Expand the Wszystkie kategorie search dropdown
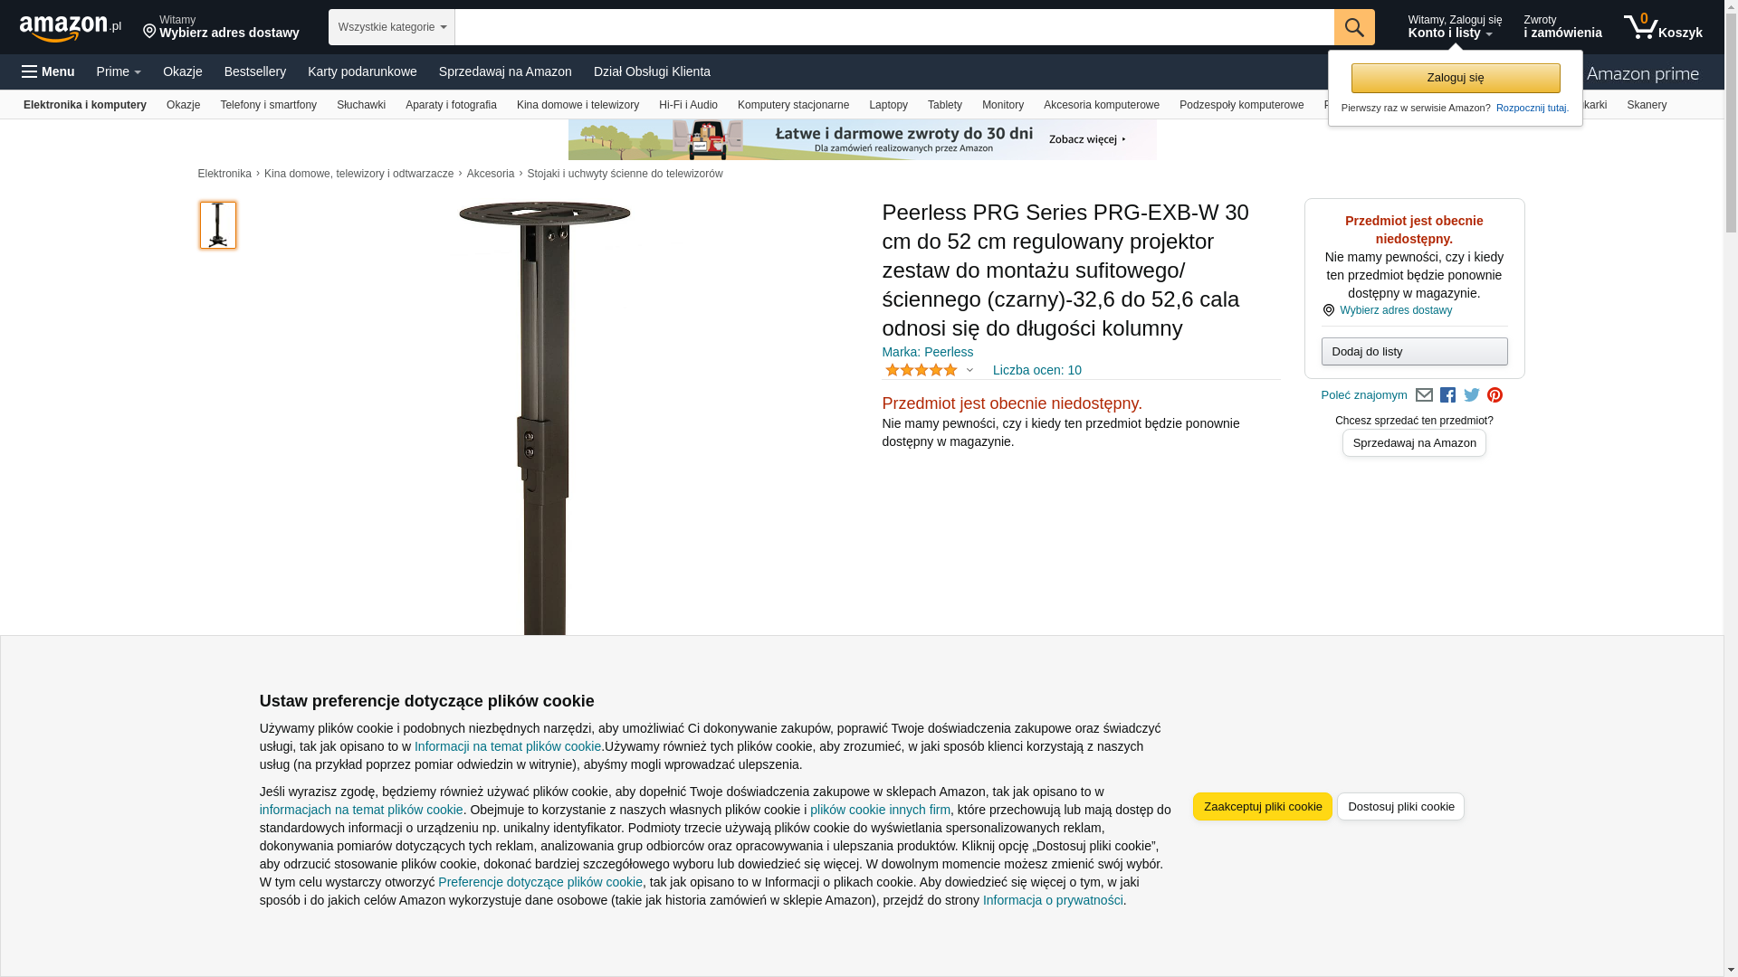The width and height of the screenshot is (1738, 977). point(392,27)
